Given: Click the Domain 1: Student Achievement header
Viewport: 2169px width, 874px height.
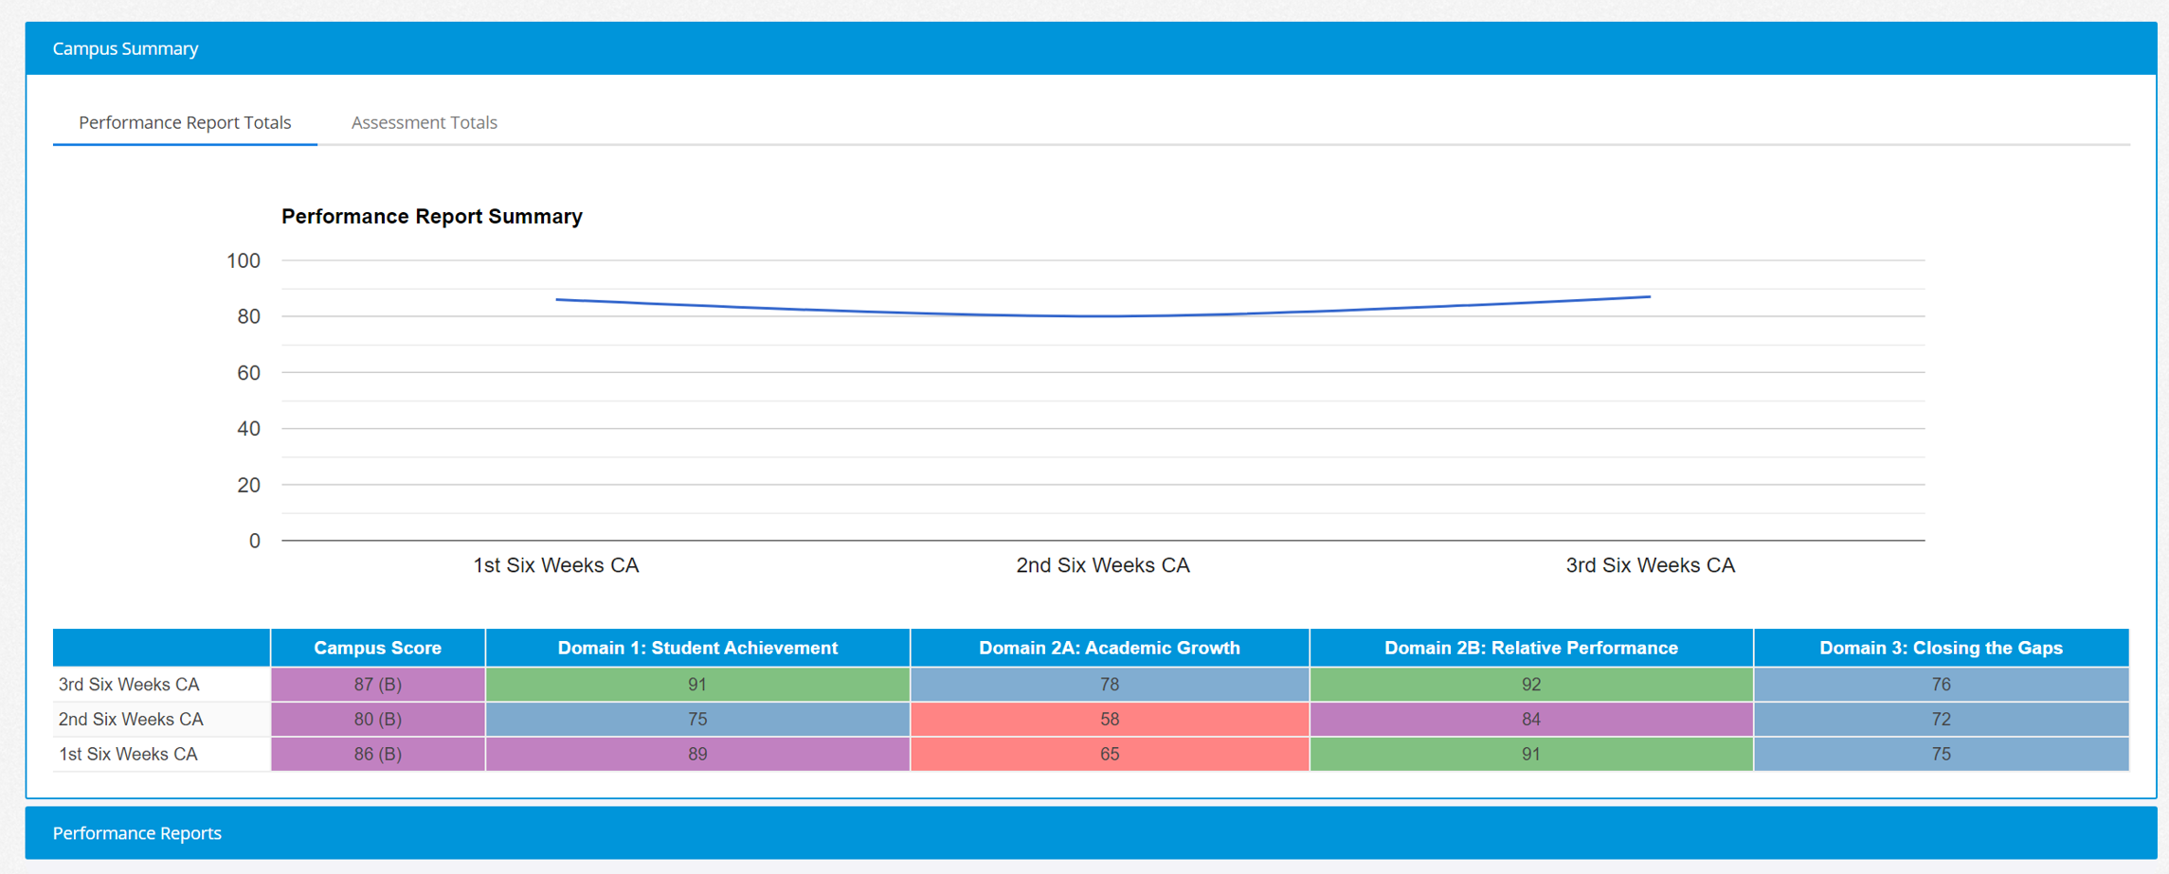Looking at the screenshot, I should [x=697, y=648].
